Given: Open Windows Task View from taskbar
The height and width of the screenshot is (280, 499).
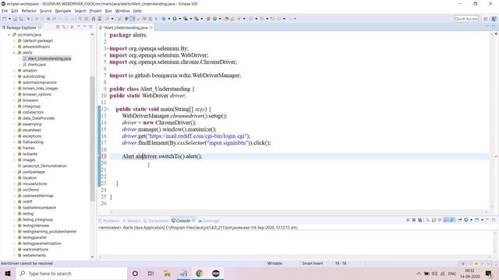Looking at the screenshot, I should tap(150, 273).
